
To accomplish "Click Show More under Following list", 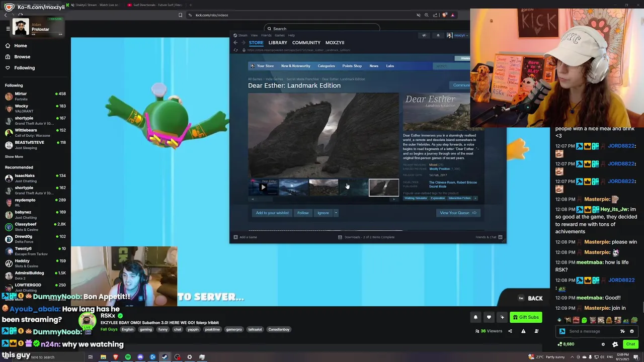I will pos(14,156).
